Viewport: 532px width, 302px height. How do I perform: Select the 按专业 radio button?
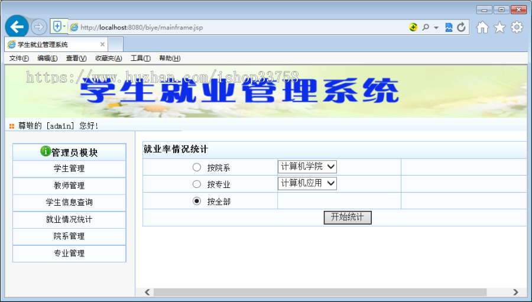pos(197,184)
